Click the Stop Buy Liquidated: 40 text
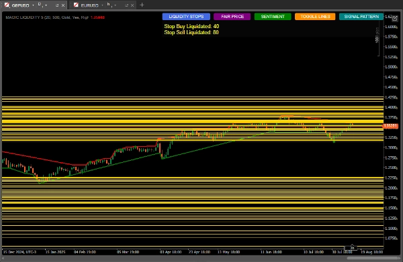403x262 pixels. tap(191, 26)
